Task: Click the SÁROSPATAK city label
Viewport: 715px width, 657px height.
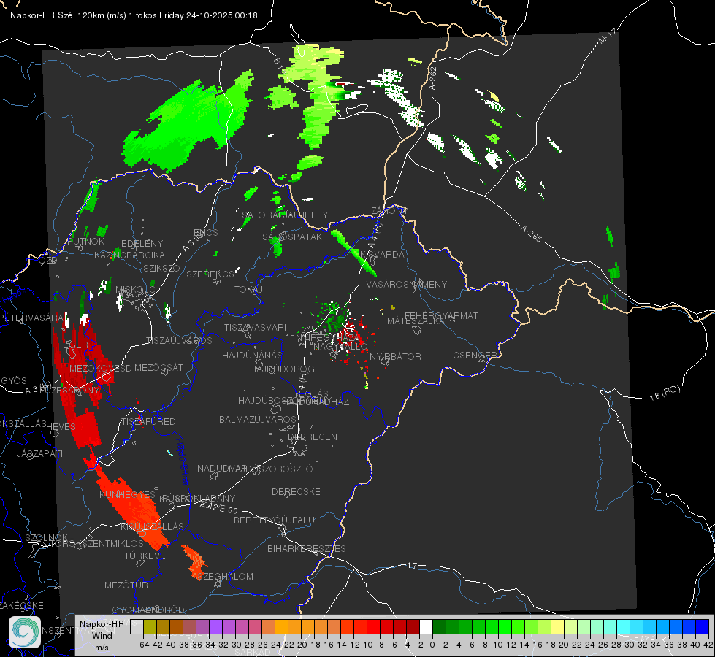Action: pos(292,237)
